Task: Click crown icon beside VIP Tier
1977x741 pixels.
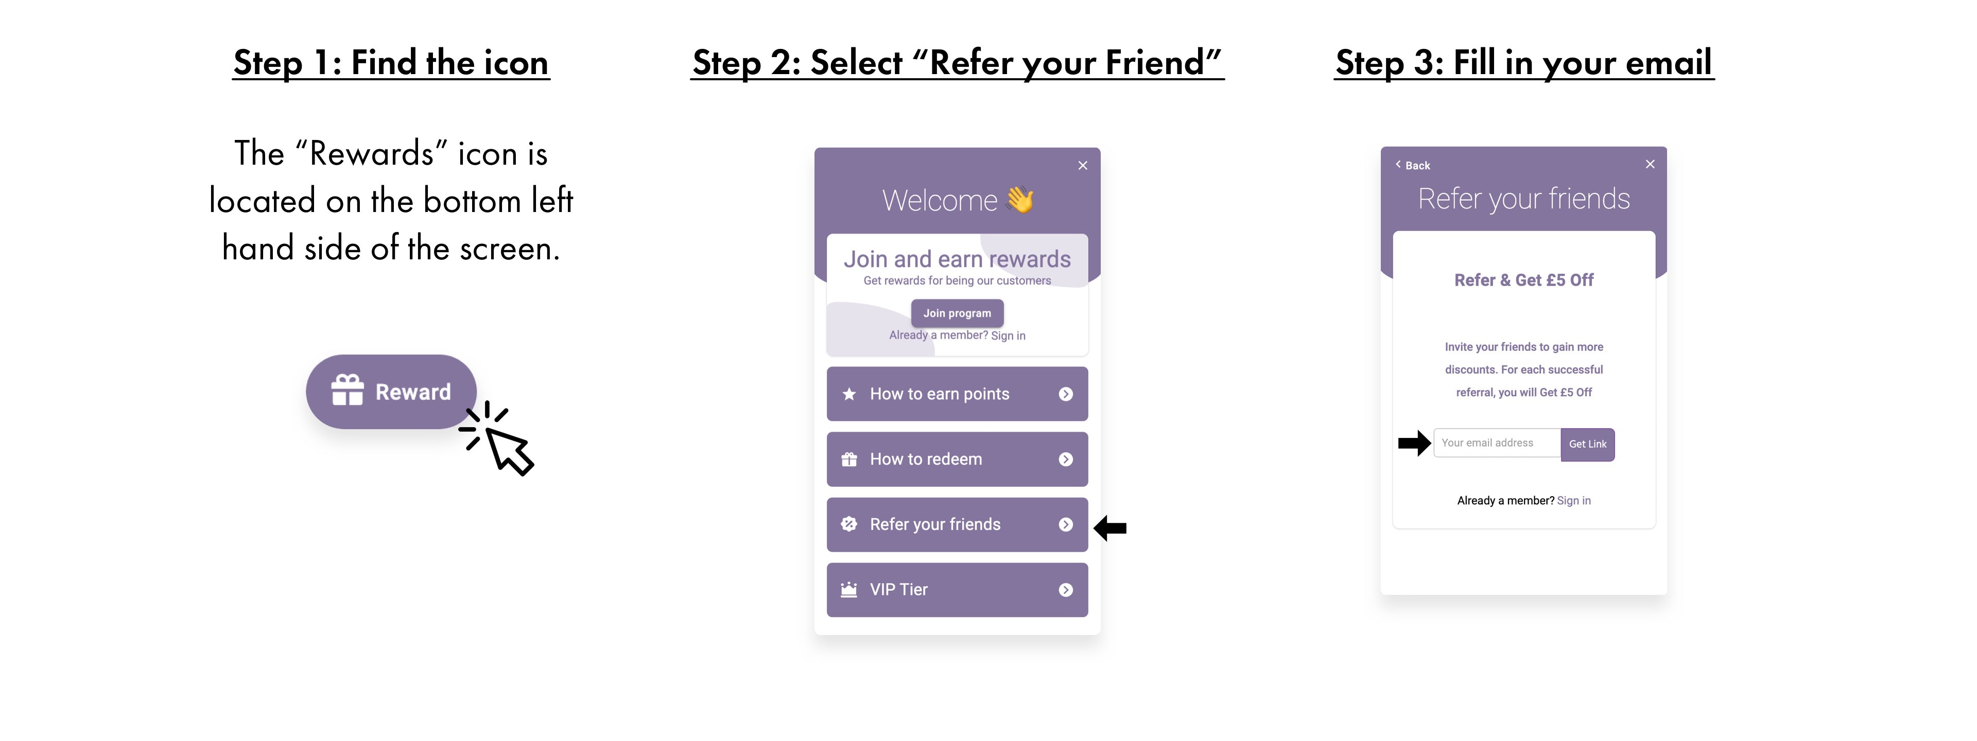Action: tap(849, 590)
